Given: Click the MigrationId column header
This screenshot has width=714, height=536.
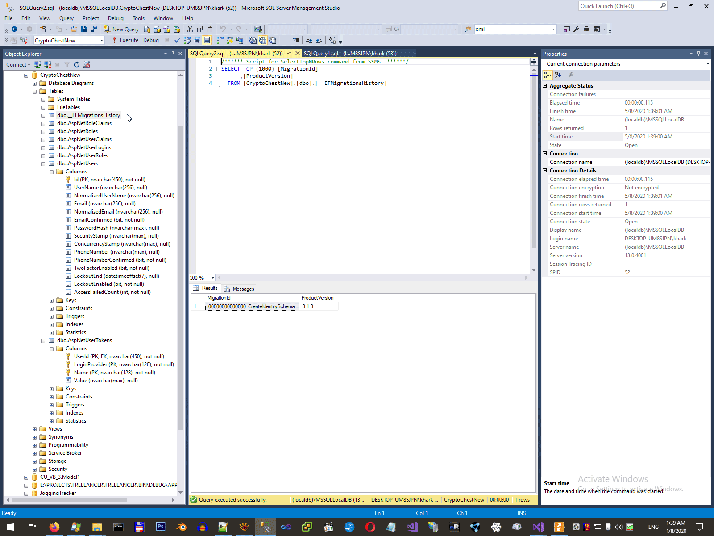Looking at the screenshot, I should click(x=252, y=298).
